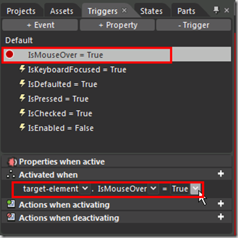Image resolution: width=238 pixels, height=238 pixels.
Task: Click lightning icon beside IsChecked trigger
Action: 22,113
